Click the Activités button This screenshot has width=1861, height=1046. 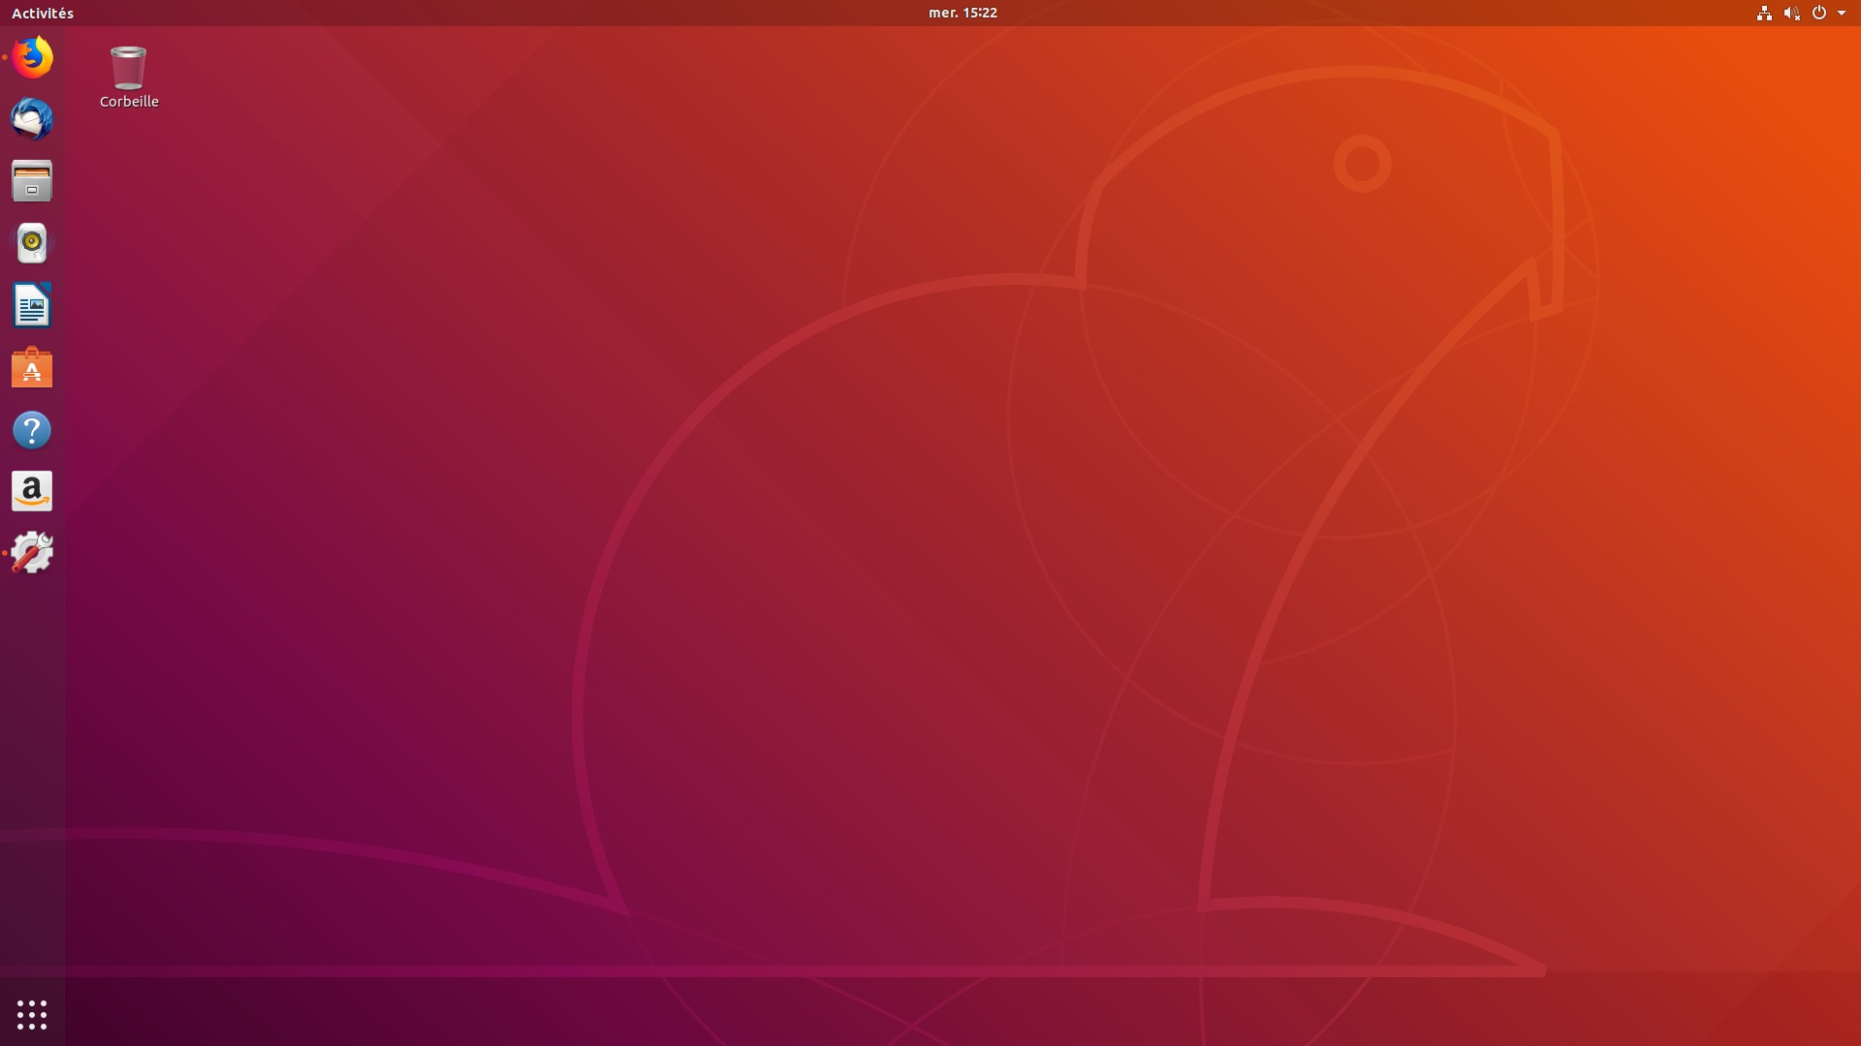[x=43, y=13]
